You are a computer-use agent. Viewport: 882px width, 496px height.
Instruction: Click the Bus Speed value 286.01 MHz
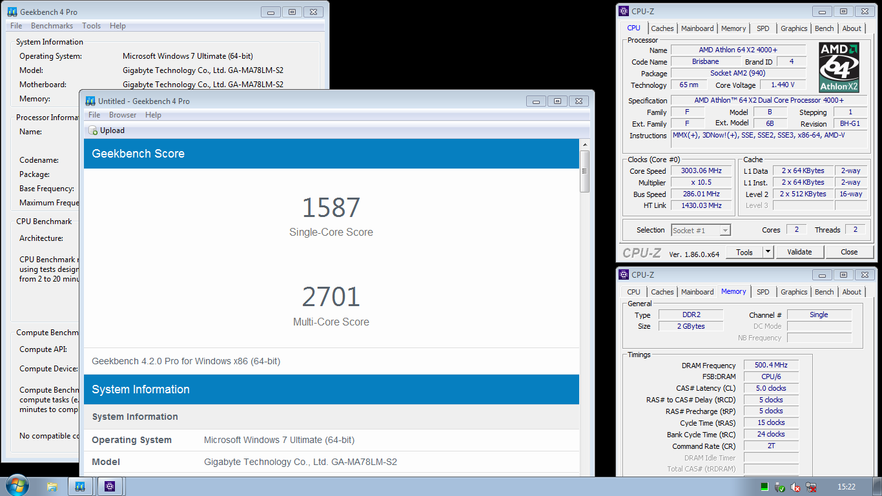pyautogui.click(x=701, y=194)
